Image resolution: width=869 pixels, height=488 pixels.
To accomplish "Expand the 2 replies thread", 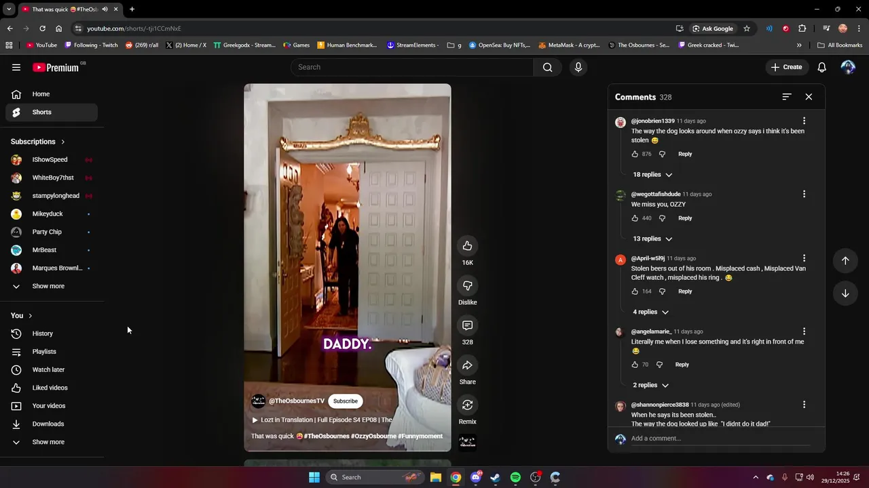I will [x=650, y=386].
